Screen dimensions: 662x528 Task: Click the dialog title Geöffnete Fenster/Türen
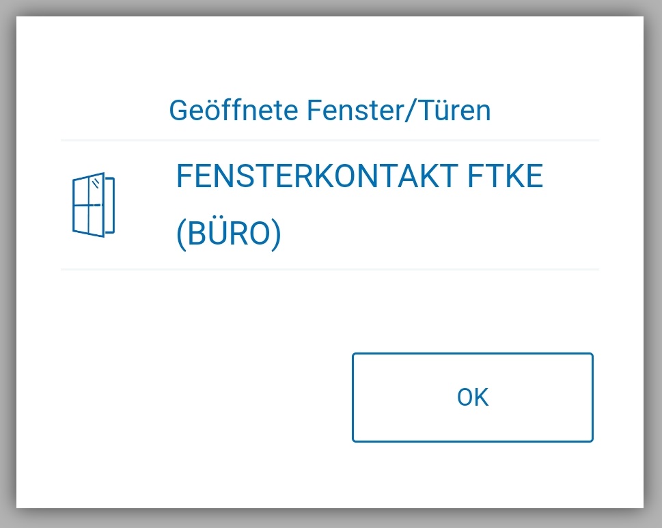click(329, 111)
